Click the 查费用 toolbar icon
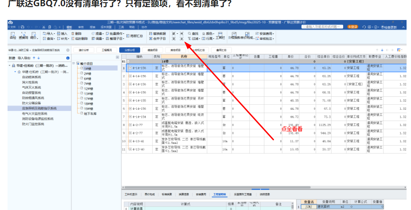 [23, 36]
